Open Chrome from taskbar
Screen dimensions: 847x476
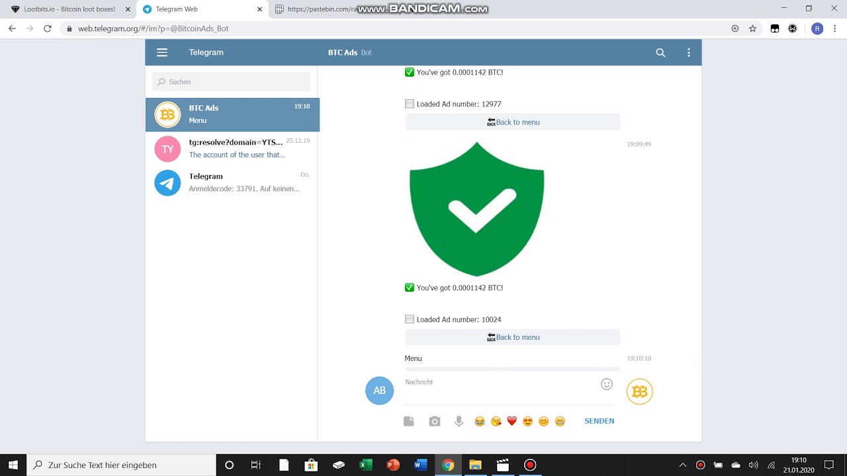coord(448,465)
